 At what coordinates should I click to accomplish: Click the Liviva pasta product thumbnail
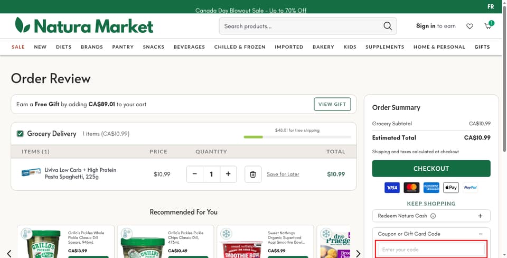point(31,172)
